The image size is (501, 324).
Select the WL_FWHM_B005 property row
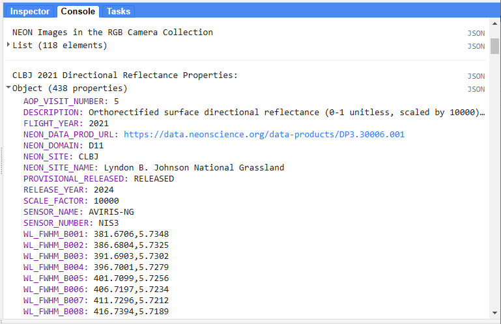96,278
